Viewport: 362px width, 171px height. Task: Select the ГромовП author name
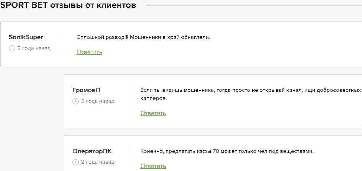pyautogui.click(x=86, y=90)
